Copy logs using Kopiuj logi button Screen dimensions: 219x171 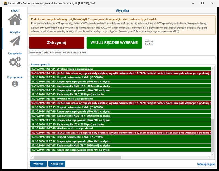pos(57,164)
